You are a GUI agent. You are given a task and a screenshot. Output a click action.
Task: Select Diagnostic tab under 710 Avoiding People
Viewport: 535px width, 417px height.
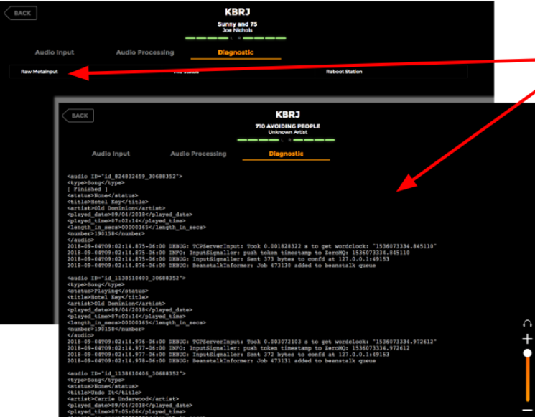[x=286, y=154]
